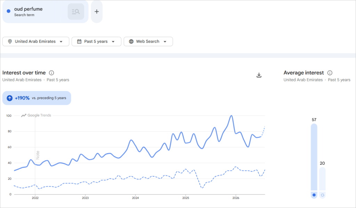Open info icon beside Interest over time
This screenshot has height=208, width=356.
tap(51, 73)
